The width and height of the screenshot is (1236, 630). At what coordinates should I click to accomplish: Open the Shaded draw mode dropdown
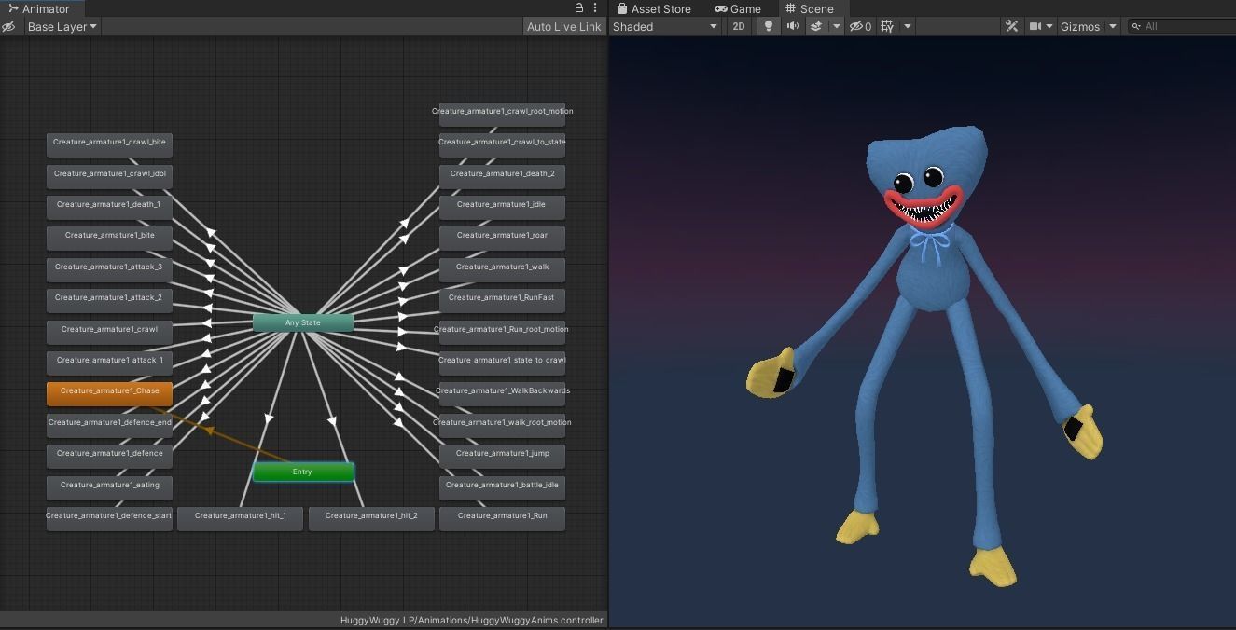[665, 27]
